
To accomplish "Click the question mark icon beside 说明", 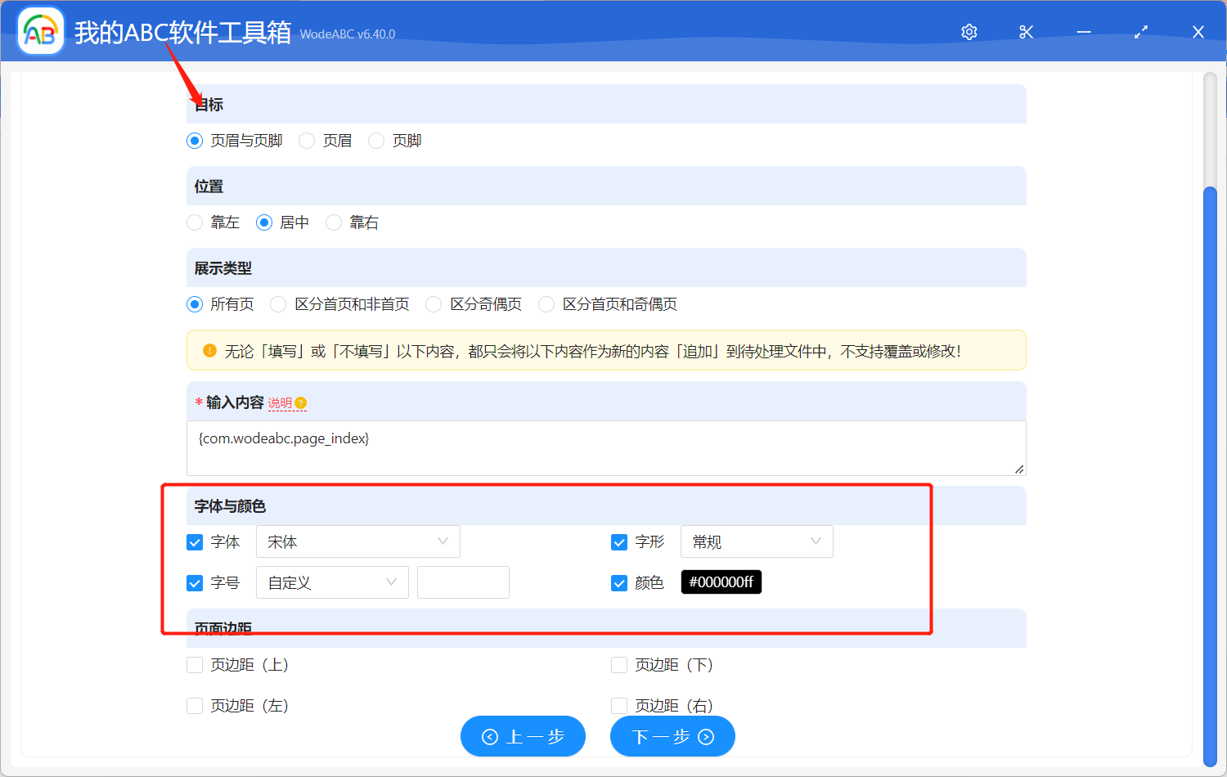I will pyautogui.click(x=301, y=402).
